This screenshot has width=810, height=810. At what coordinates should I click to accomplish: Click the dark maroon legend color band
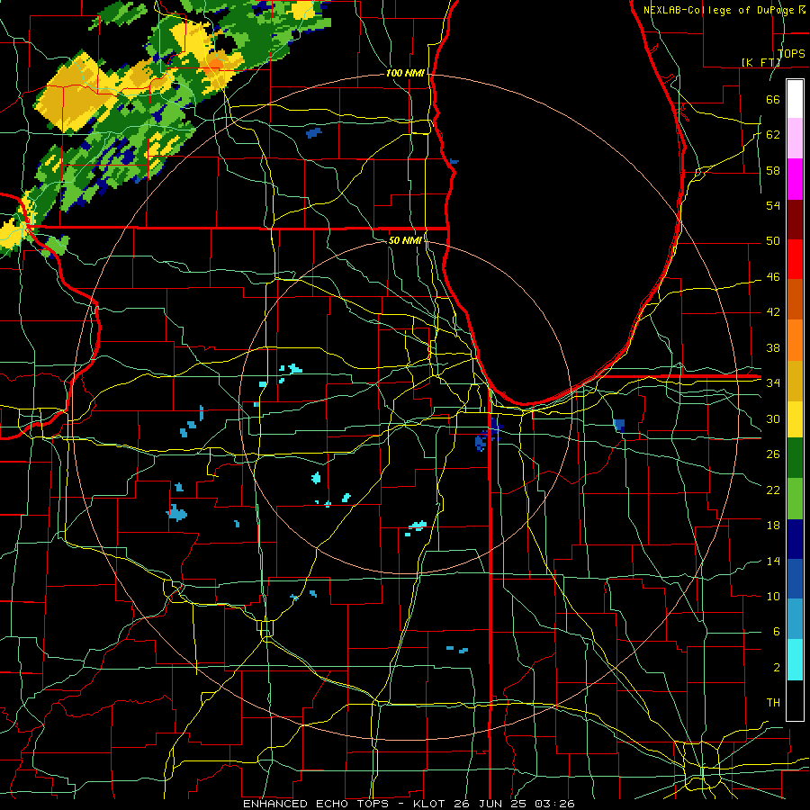(x=795, y=219)
